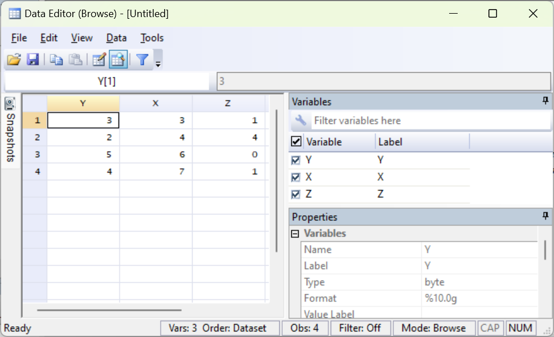This screenshot has height=337, width=554.
Task: Pin the Properties panel
Action: tap(545, 216)
